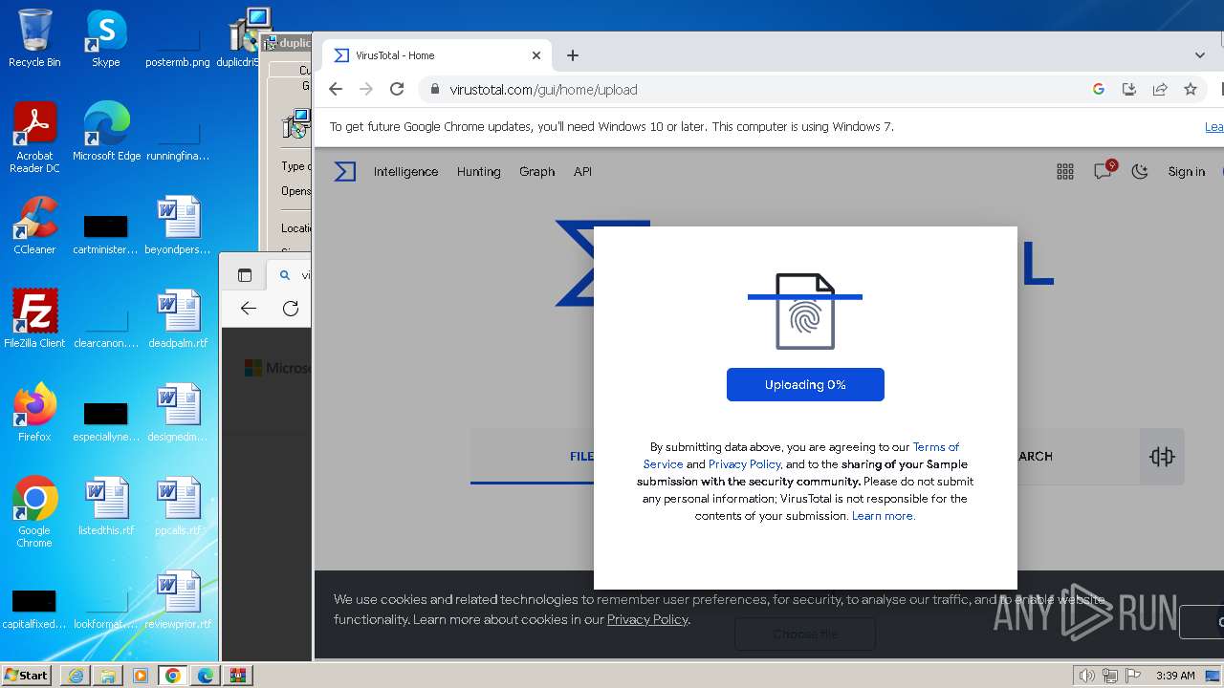Image resolution: width=1224 pixels, height=688 pixels.
Task: Open Internet Explorer from taskbar
Action: click(x=76, y=676)
